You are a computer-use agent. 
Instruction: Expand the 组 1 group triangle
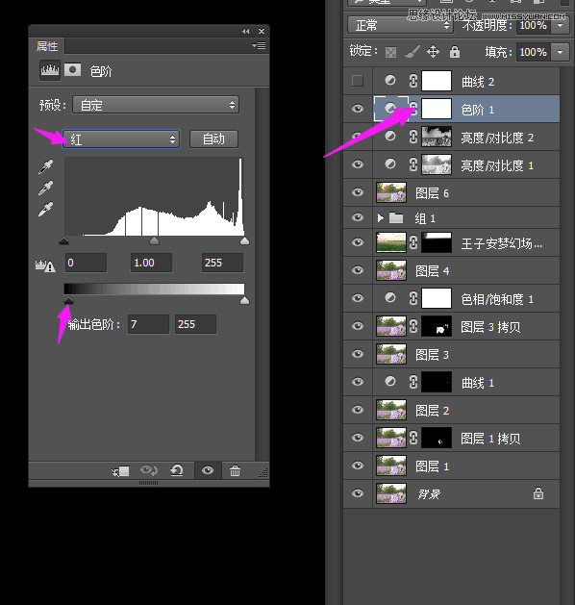tap(380, 218)
